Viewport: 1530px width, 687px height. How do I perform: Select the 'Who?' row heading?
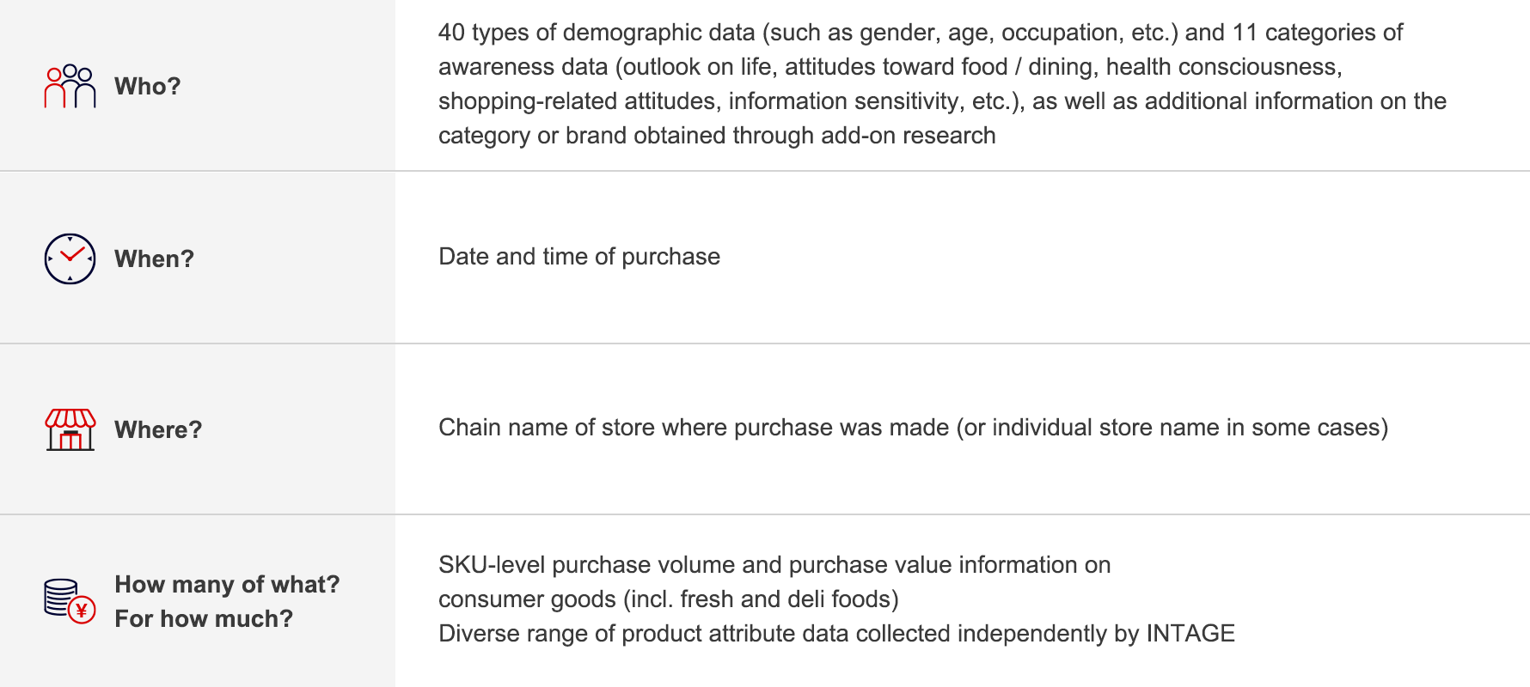[148, 86]
